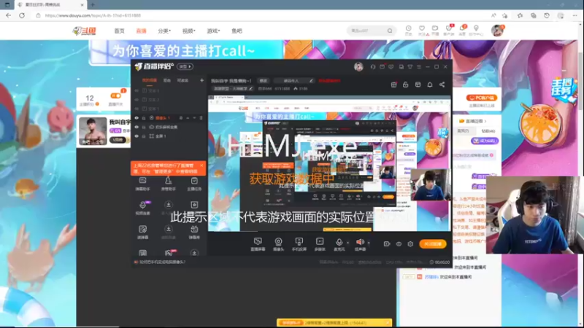
Task: Expand the 视频 dropdown menu
Action: 189,31
